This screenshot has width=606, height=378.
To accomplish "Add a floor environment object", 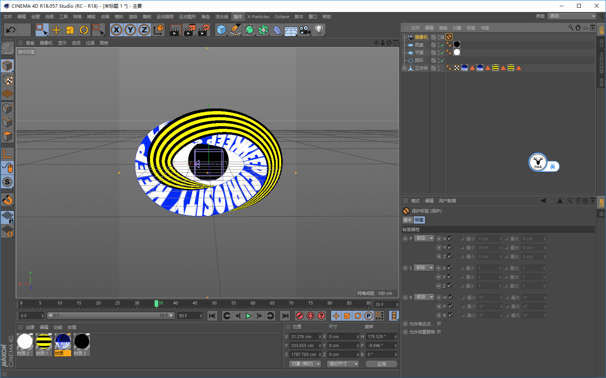I will [x=291, y=30].
